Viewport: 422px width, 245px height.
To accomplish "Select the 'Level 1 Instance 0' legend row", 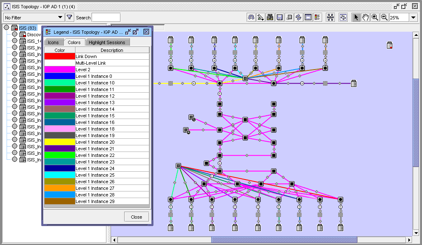I will pos(97,76).
